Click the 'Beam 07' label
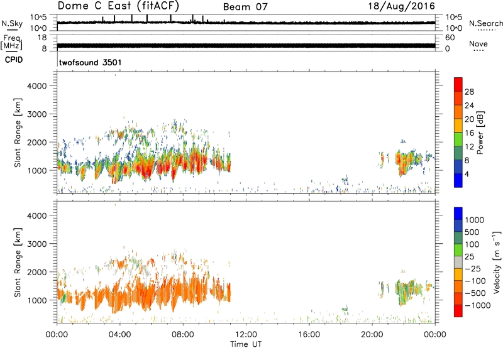The image size is (503, 348). pyautogui.click(x=245, y=7)
